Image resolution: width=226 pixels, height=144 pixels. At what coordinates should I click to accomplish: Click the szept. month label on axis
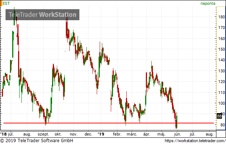pyautogui.click(x=43, y=134)
